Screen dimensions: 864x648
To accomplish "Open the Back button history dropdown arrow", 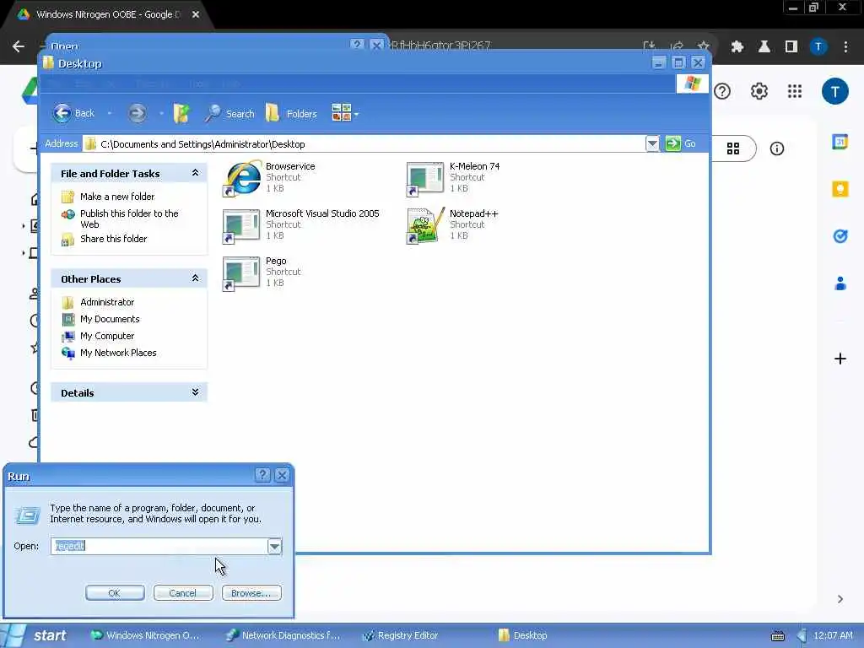I will click(x=109, y=114).
